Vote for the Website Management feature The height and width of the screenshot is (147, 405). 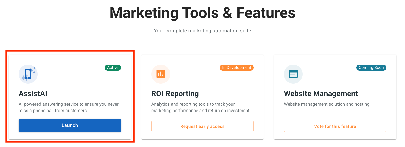[x=335, y=126]
